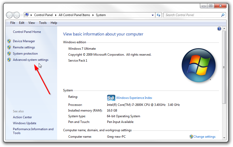Open the address bar history dropdown arrow
This screenshot has width=233, height=147.
(153, 15)
